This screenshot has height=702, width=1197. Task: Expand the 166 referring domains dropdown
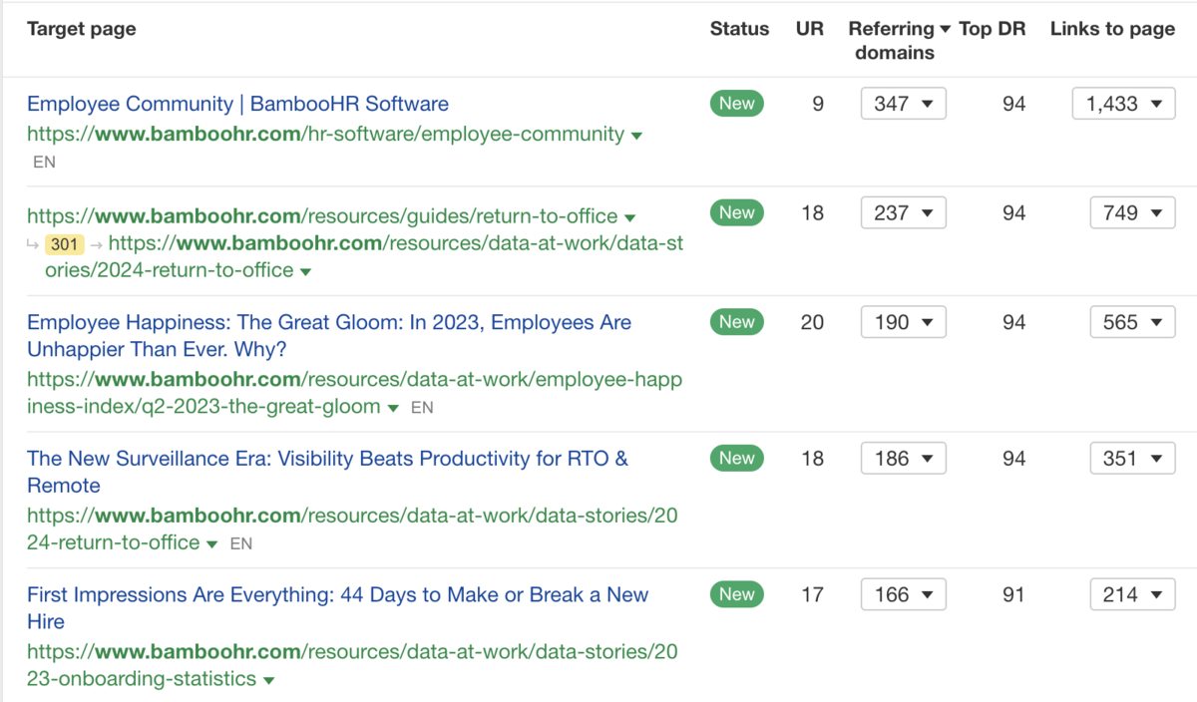click(903, 595)
